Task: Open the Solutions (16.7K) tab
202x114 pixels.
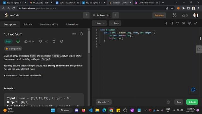Action: click(x=49, y=24)
